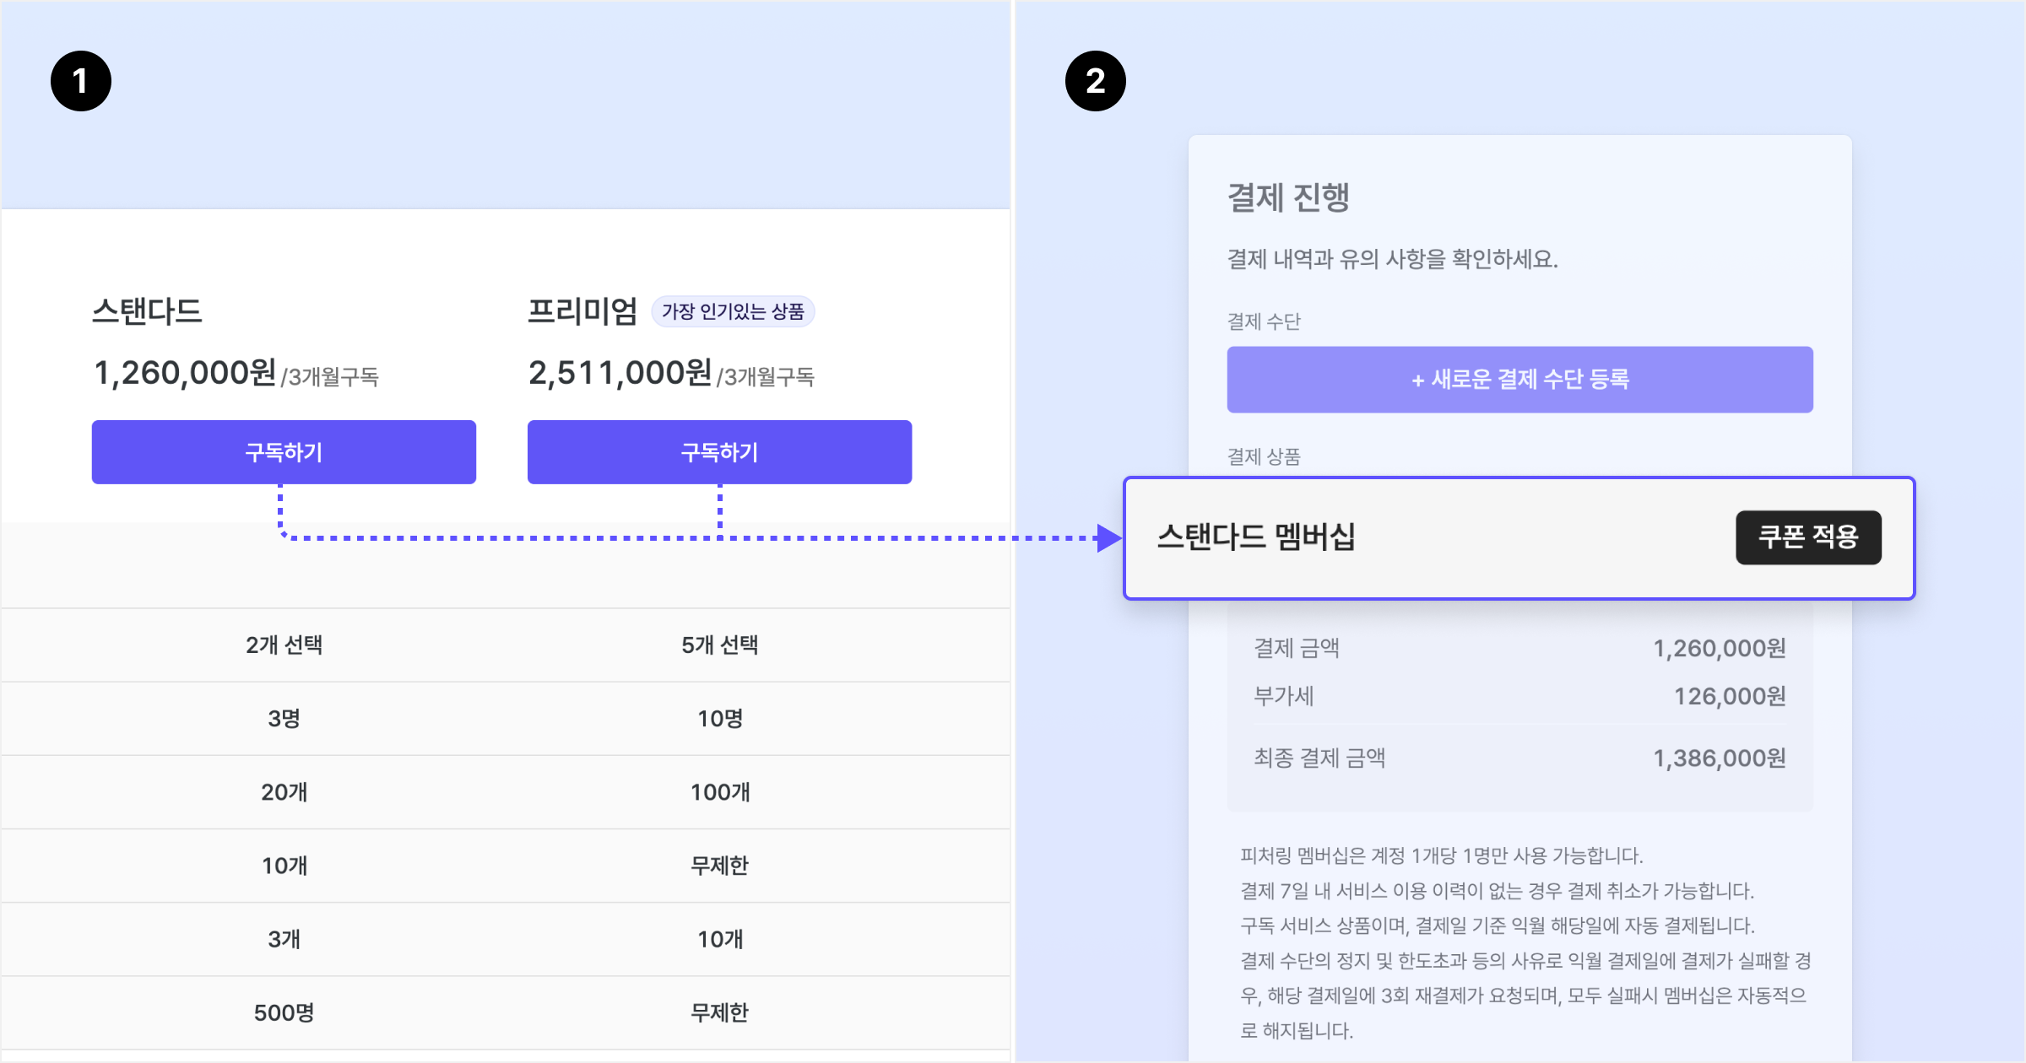Click the 부가세 126,000원 row
The height and width of the screenshot is (1063, 2026).
click(1519, 696)
